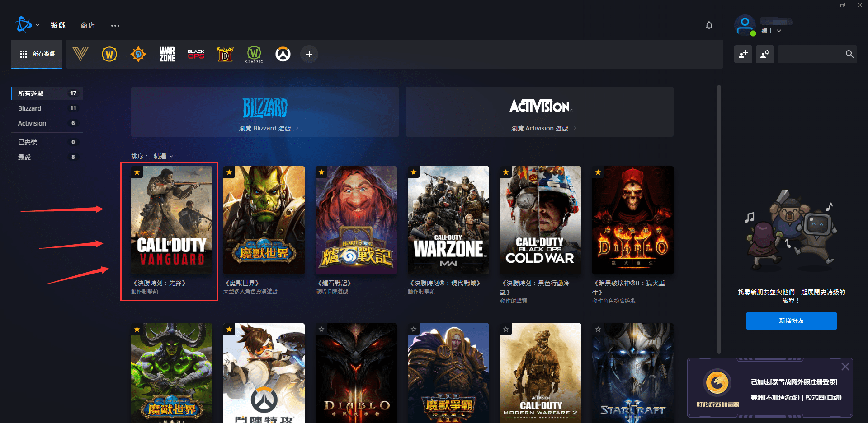Image resolution: width=868 pixels, height=423 pixels.
Task: Open the three-dots more menu
Action: (x=115, y=26)
